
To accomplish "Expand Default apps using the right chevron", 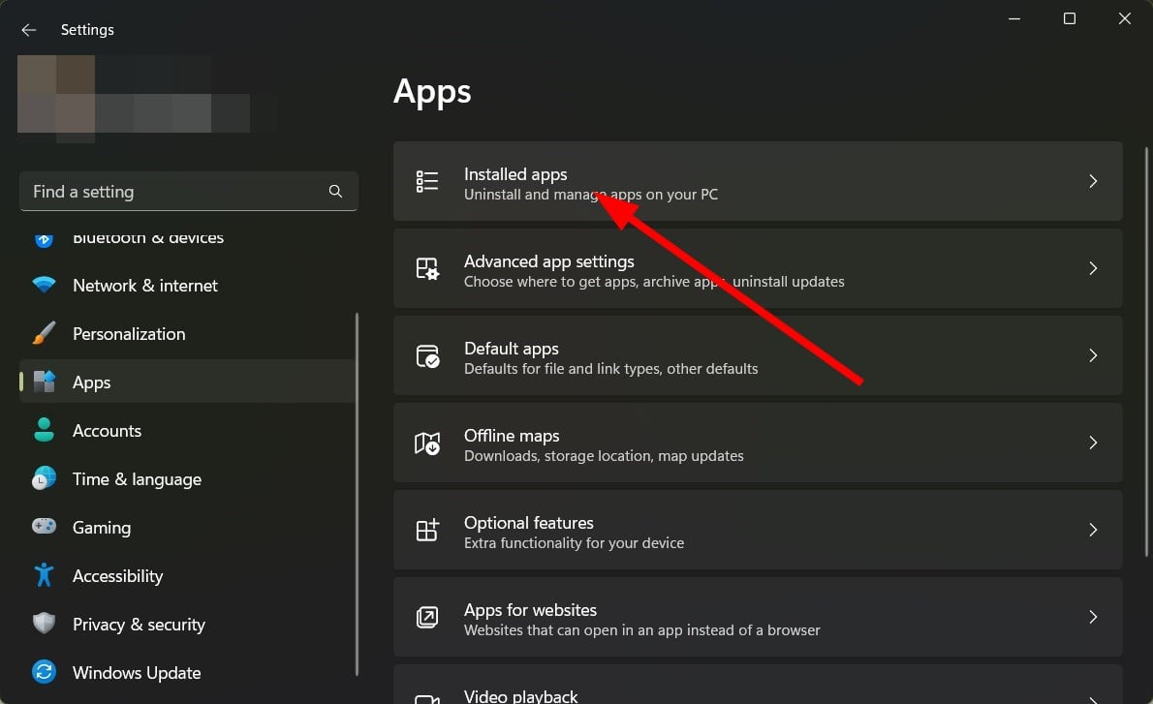I will (x=1094, y=355).
